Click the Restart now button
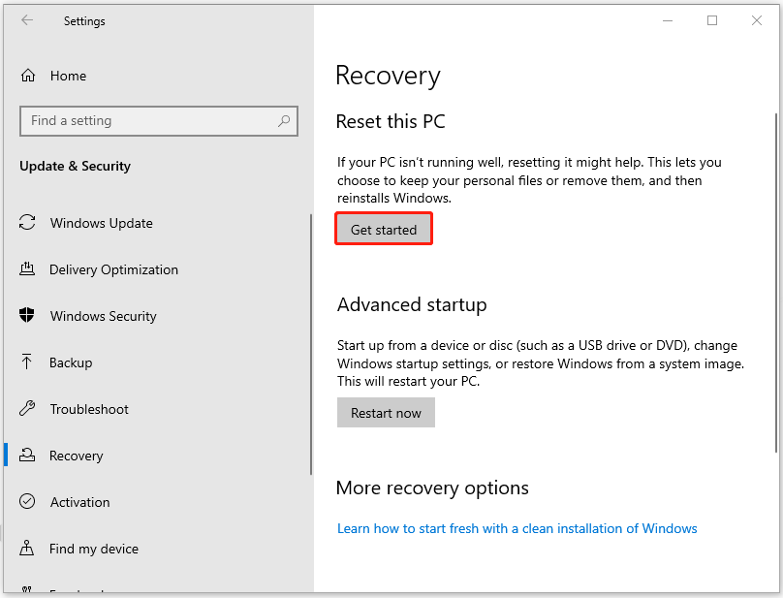 point(386,413)
